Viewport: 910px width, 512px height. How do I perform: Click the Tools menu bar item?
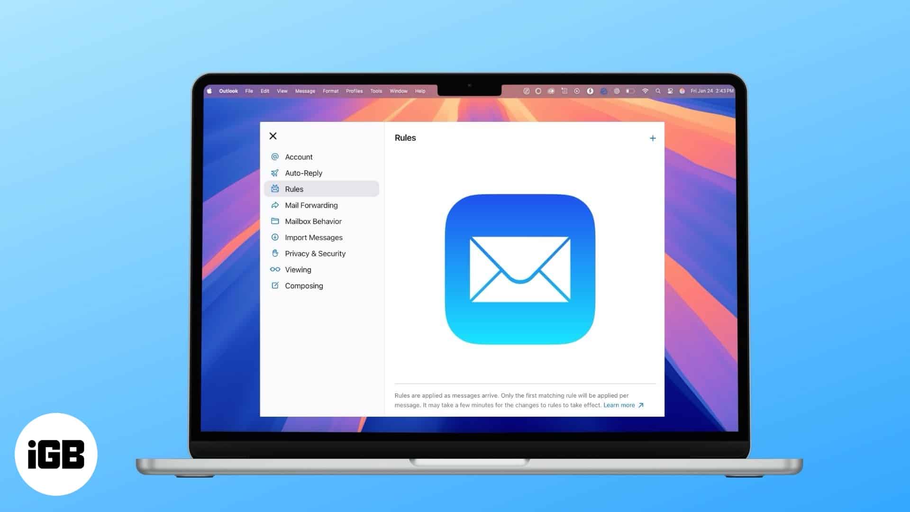tap(376, 91)
